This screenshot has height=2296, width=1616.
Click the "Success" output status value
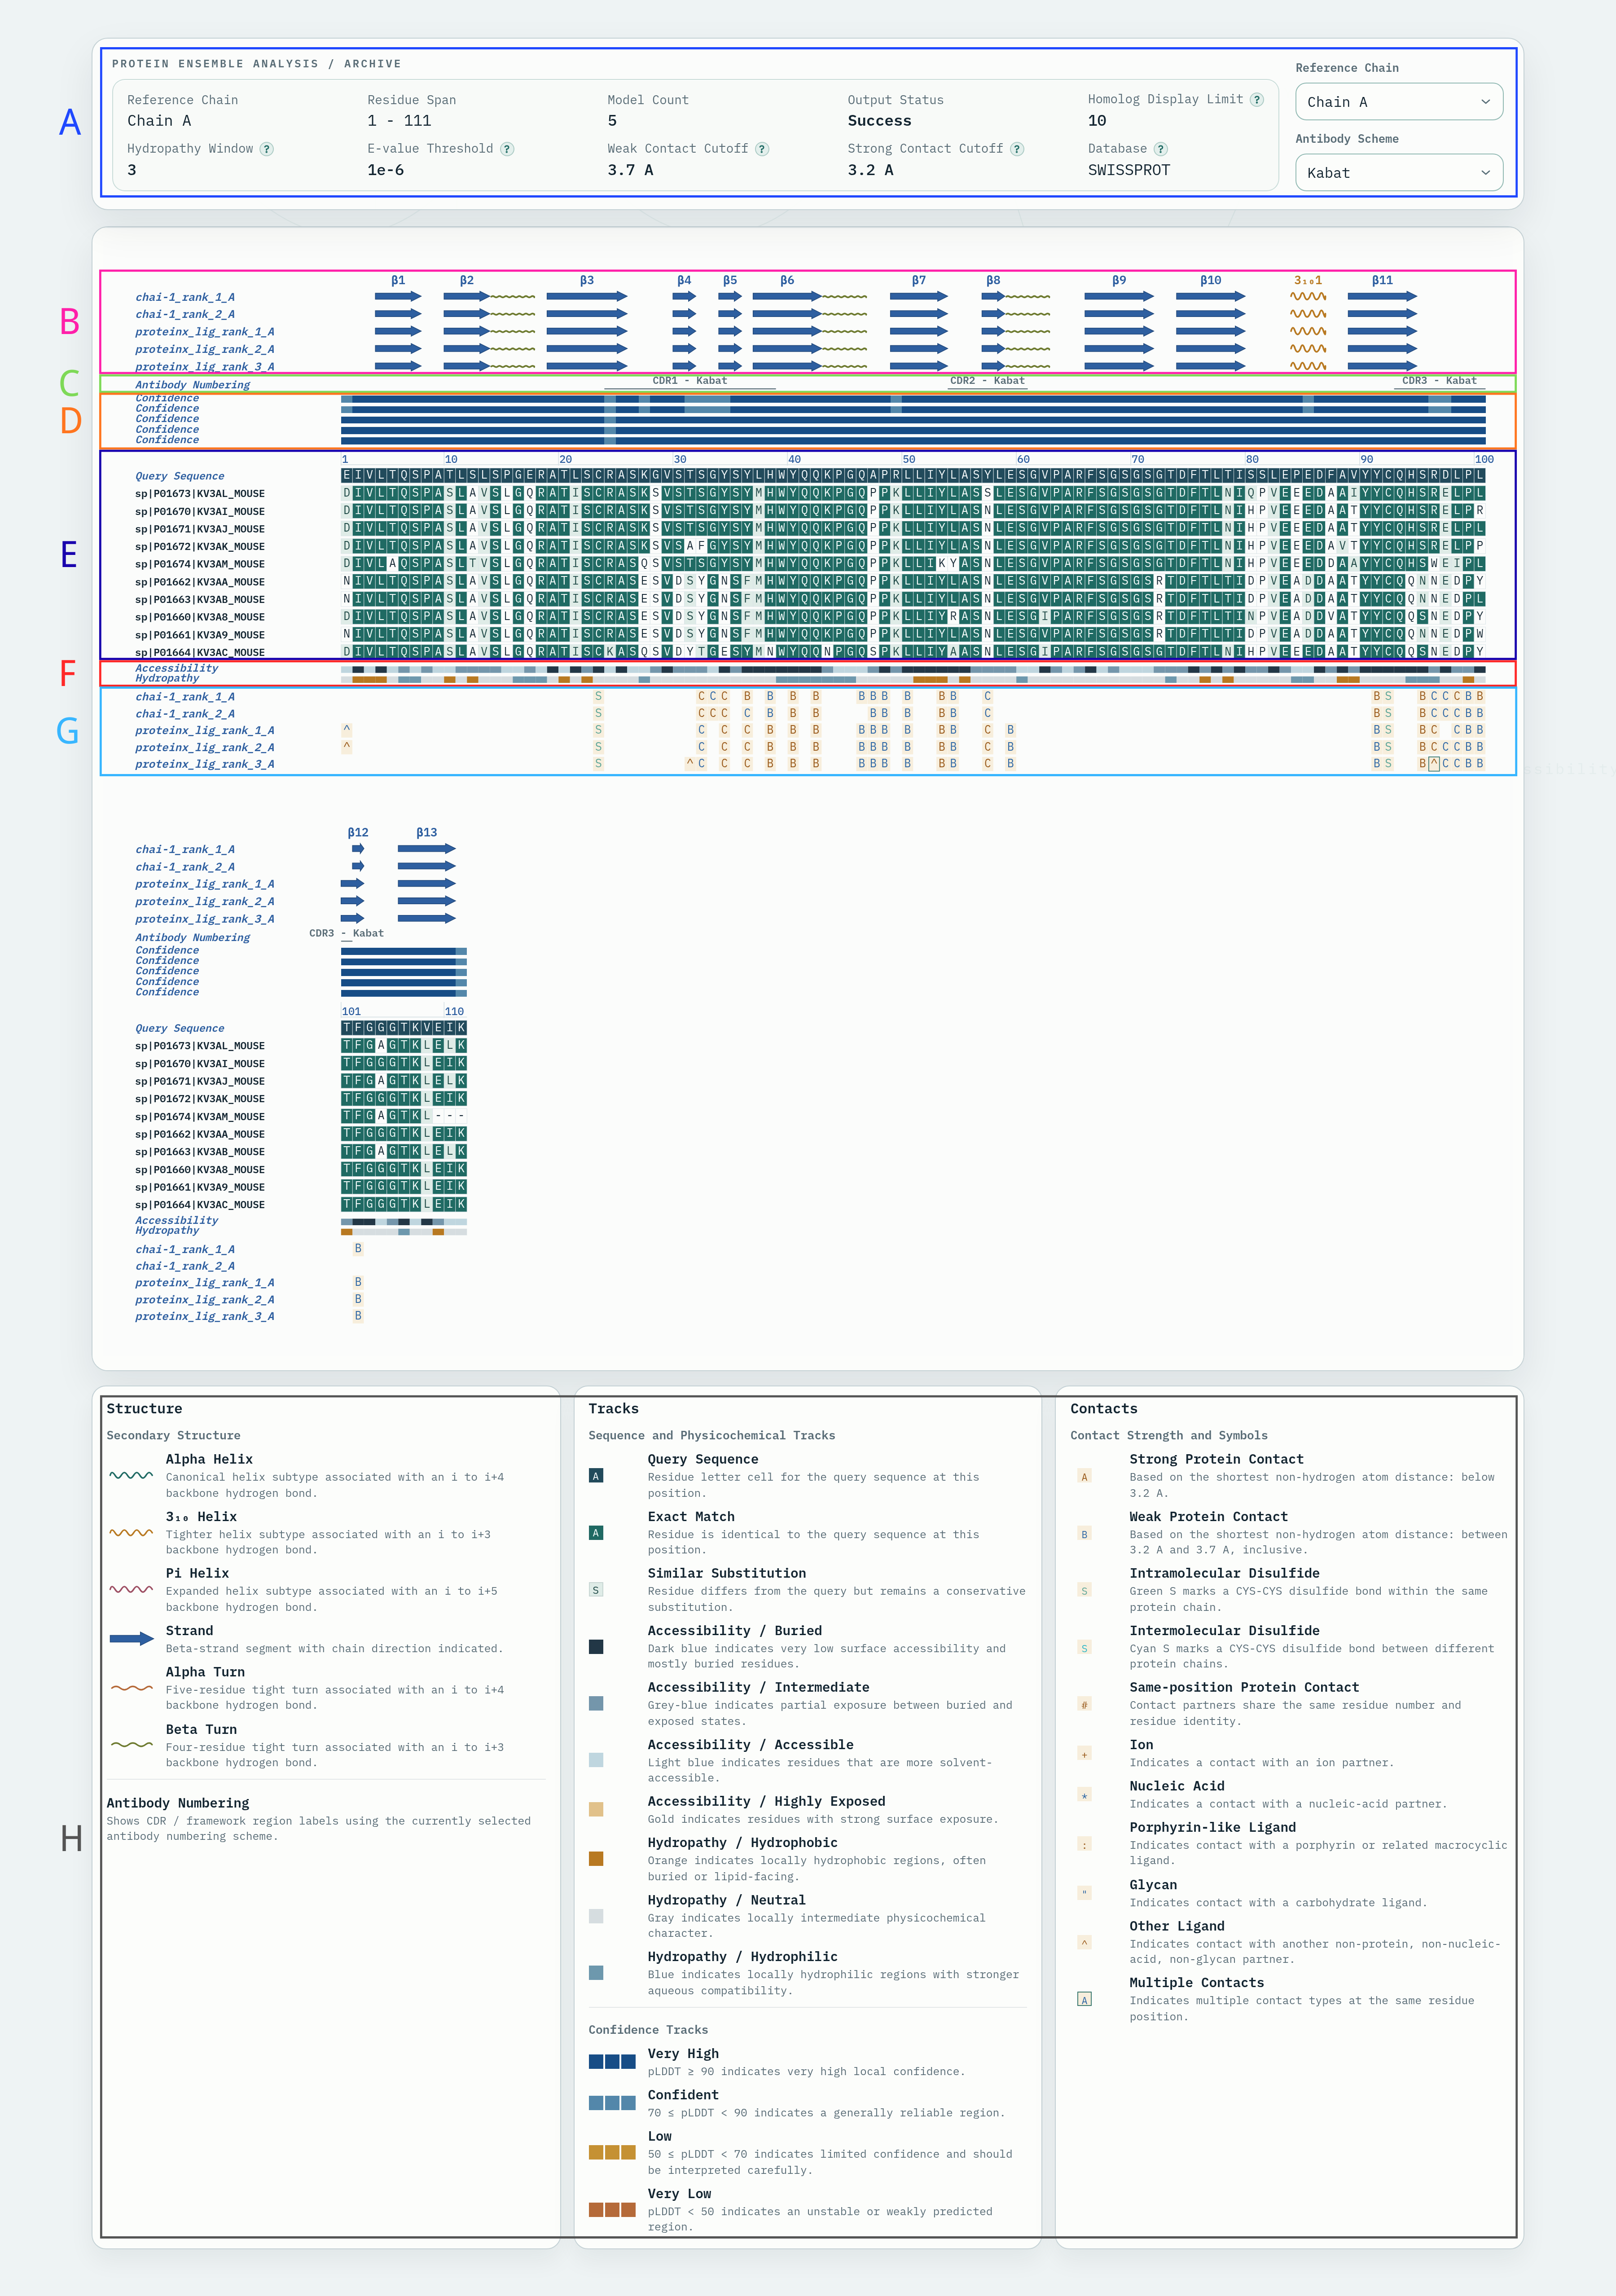[x=879, y=121]
